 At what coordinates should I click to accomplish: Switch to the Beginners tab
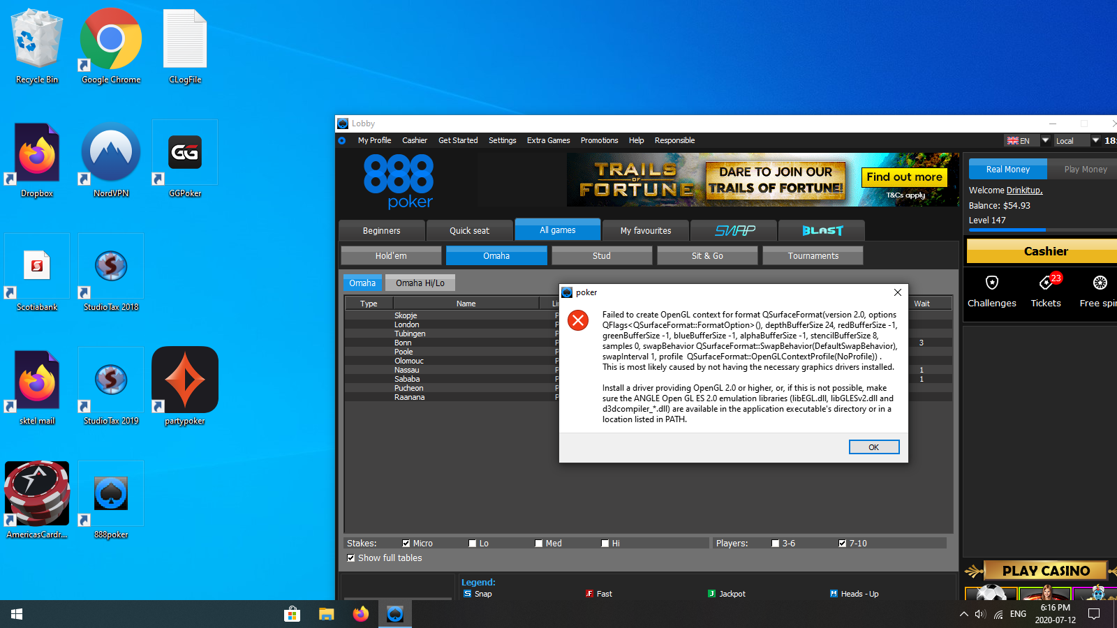click(382, 230)
